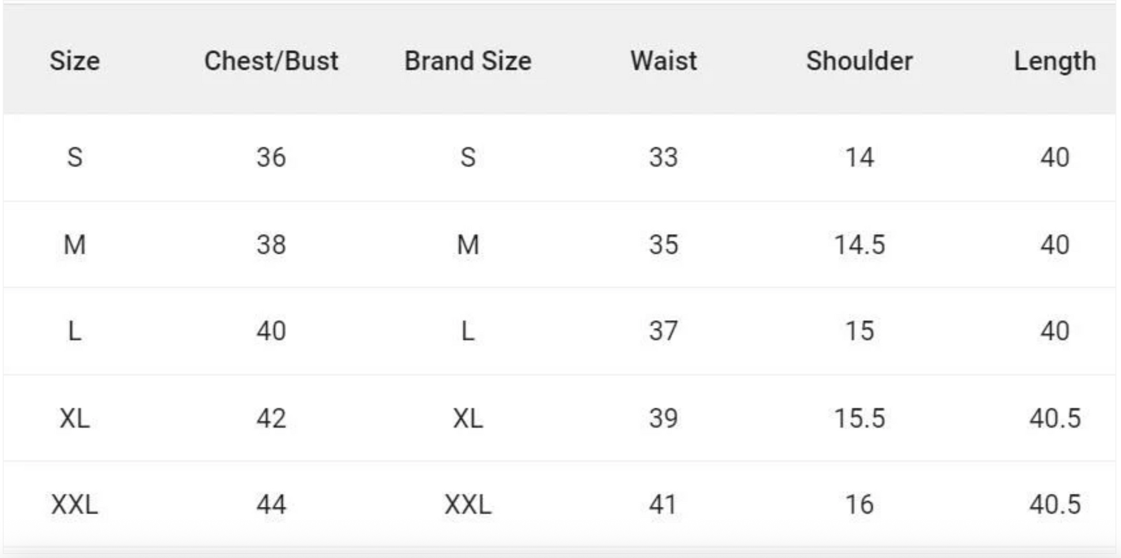Click the Waist column header
The width and height of the screenshot is (1121, 558).
pos(664,61)
